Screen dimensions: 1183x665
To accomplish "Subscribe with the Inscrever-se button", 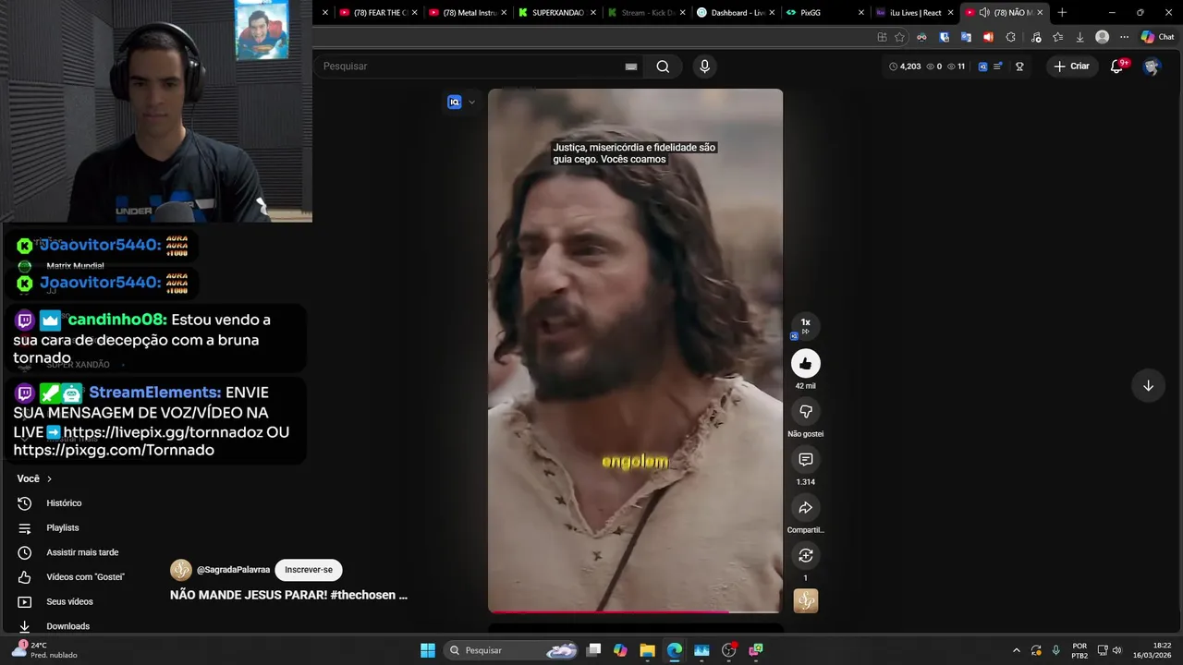I will [309, 570].
